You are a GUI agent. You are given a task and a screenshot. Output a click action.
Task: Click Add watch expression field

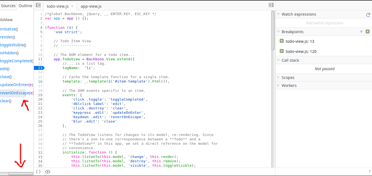(324, 23)
